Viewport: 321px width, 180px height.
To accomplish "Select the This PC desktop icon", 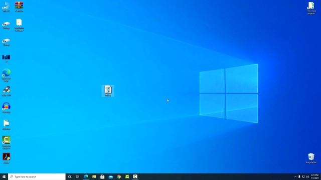I will 6,6.
